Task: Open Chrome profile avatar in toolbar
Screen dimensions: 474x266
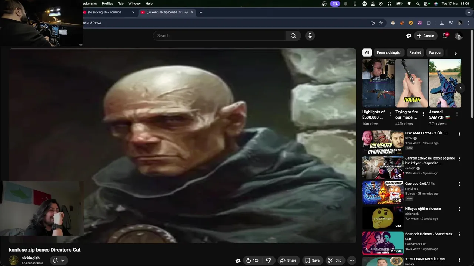Action: (460, 23)
